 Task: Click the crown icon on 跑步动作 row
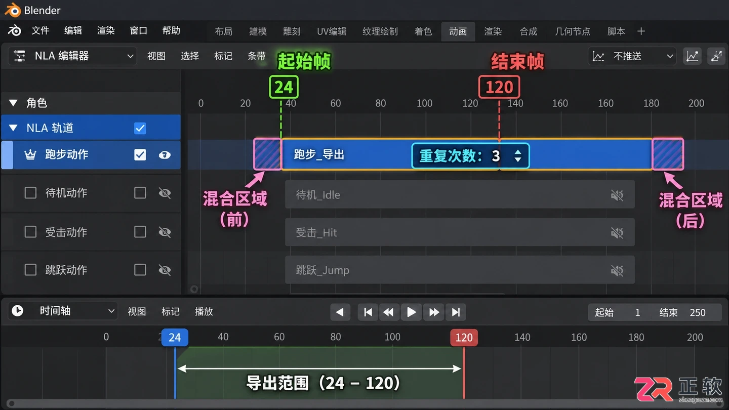coord(30,155)
